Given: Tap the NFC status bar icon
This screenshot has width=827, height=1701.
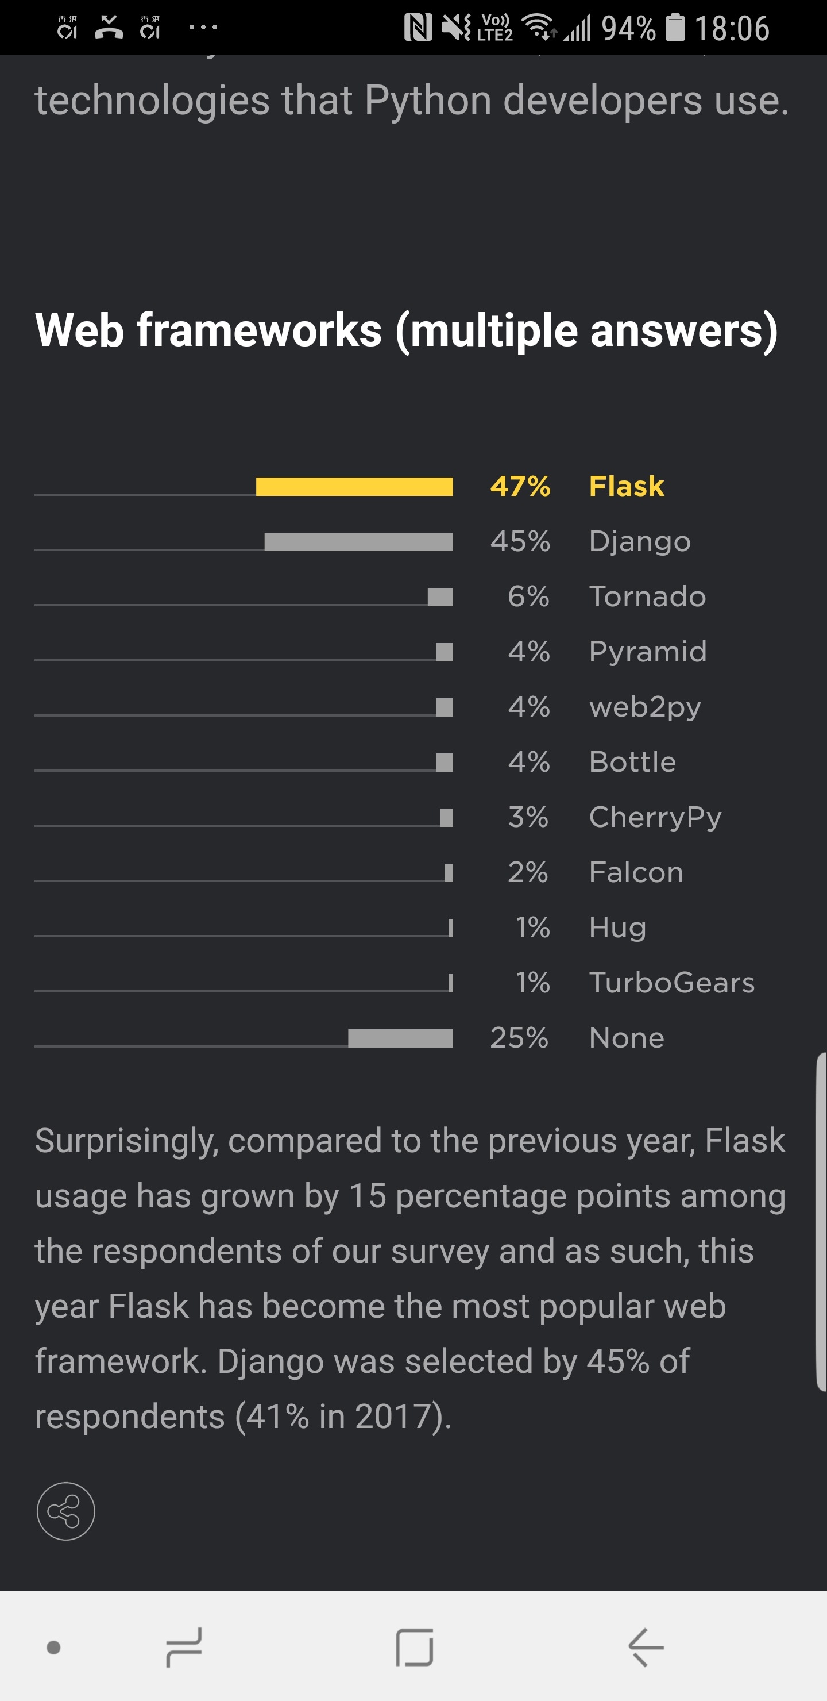Looking at the screenshot, I should [418, 28].
